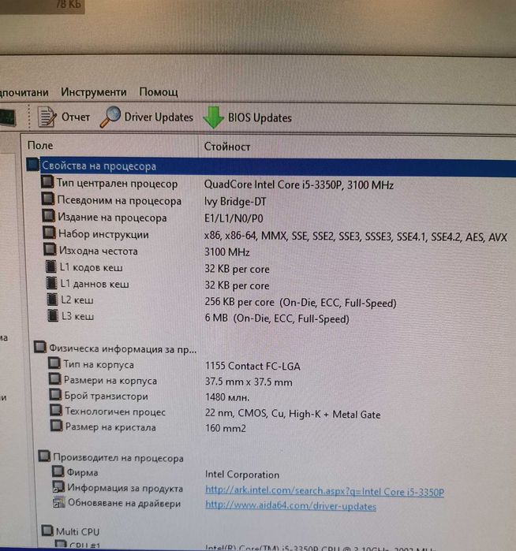Open the aida64.com driver-updates link
The width and height of the screenshot is (516, 551).
pos(290,506)
